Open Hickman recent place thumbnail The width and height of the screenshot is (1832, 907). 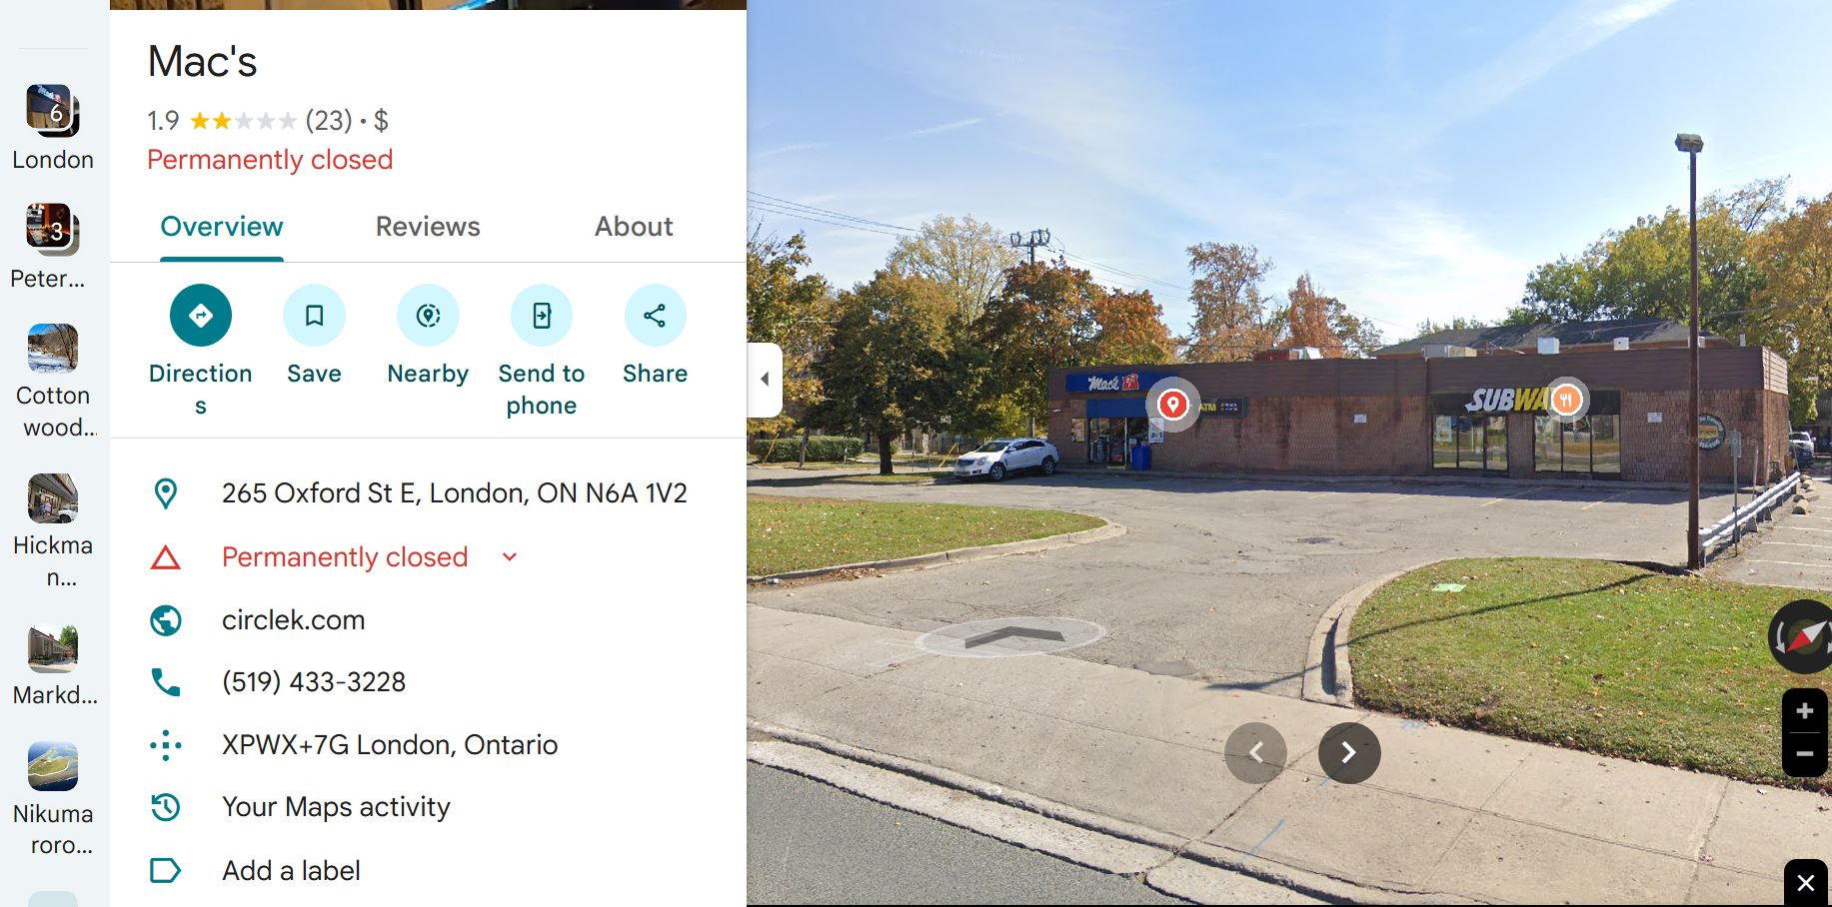click(53, 498)
